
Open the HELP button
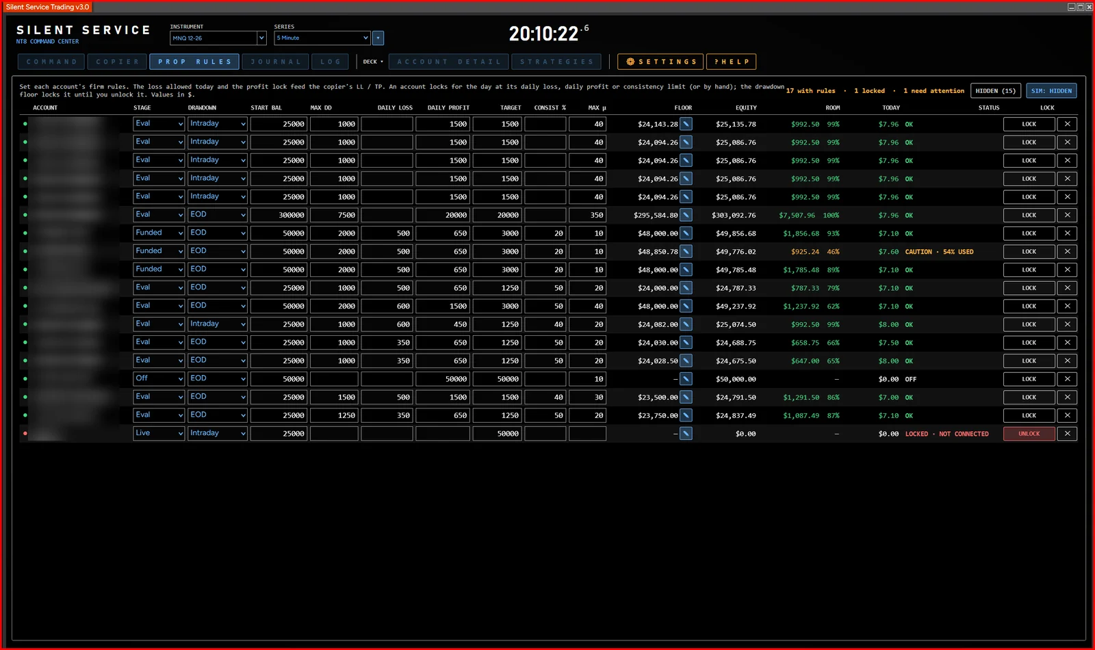click(x=732, y=62)
